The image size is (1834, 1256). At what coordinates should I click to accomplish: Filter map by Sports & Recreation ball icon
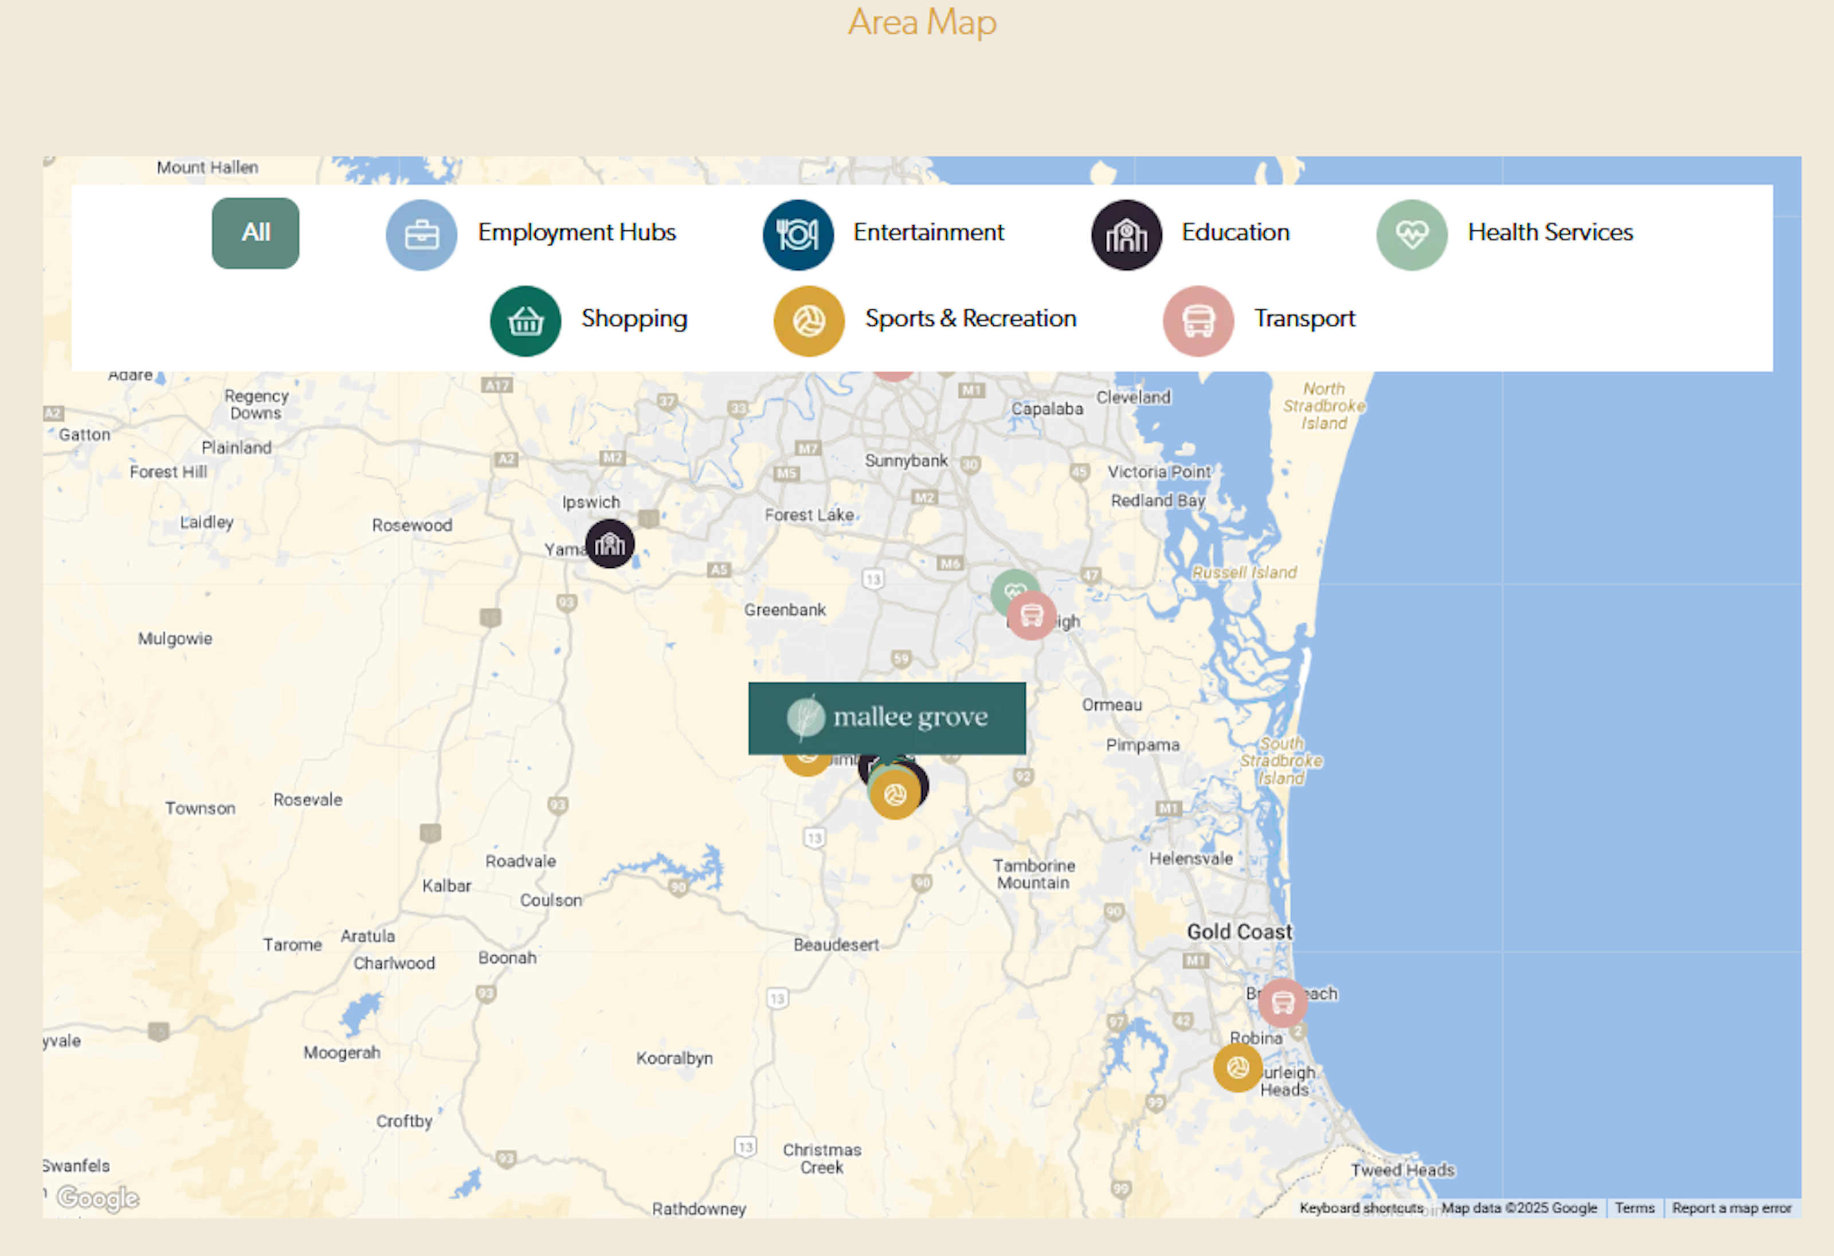[809, 320]
